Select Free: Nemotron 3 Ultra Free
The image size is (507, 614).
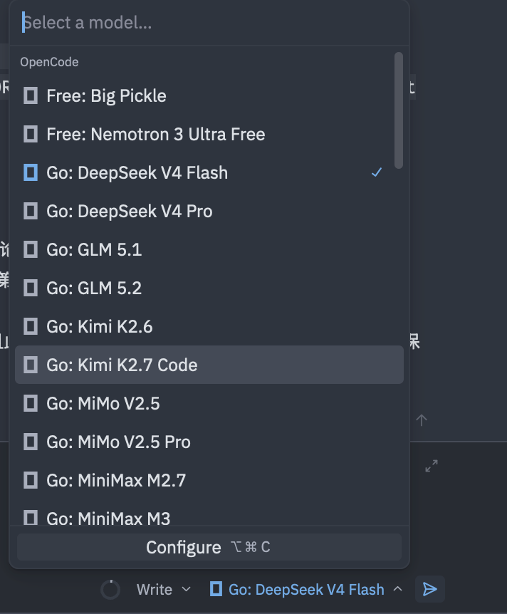(x=209, y=135)
